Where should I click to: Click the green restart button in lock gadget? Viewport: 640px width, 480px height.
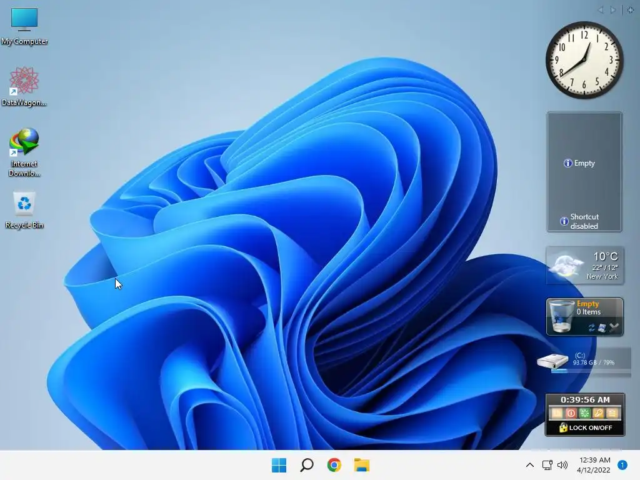(x=585, y=413)
